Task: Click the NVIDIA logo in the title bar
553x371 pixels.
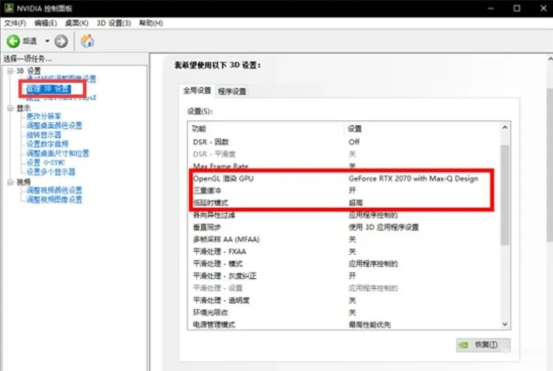Action: point(9,8)
